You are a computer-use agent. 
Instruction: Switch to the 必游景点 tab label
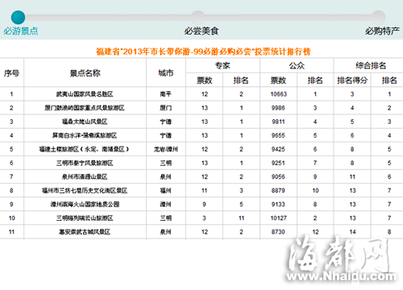click(21, 31)
